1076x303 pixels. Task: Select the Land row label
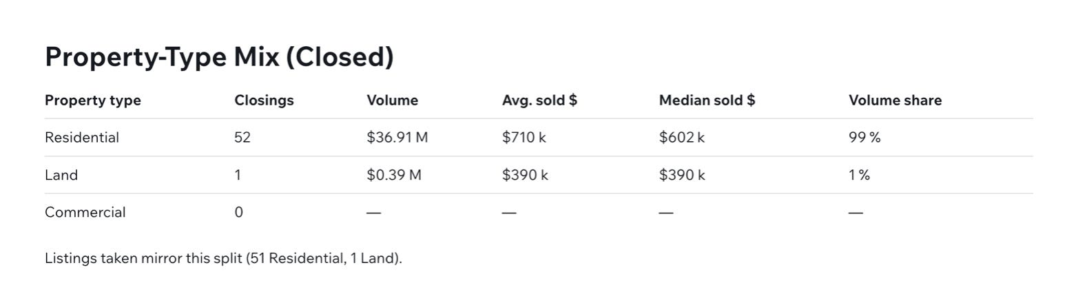(61, 175)
